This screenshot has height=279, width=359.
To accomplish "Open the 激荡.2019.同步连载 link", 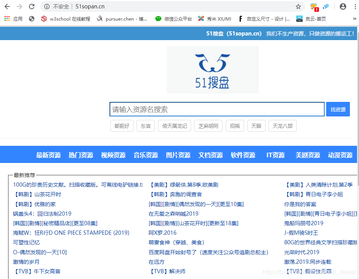I will pos(308,262).
